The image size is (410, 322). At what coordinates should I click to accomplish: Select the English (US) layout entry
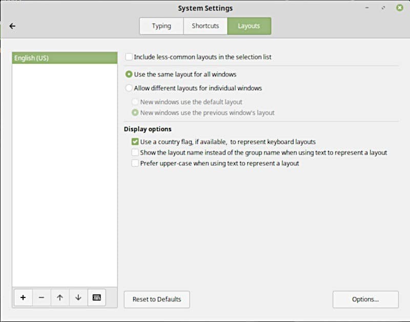pos(64,57)
